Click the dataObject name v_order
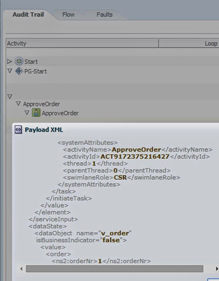 [115, 233]
